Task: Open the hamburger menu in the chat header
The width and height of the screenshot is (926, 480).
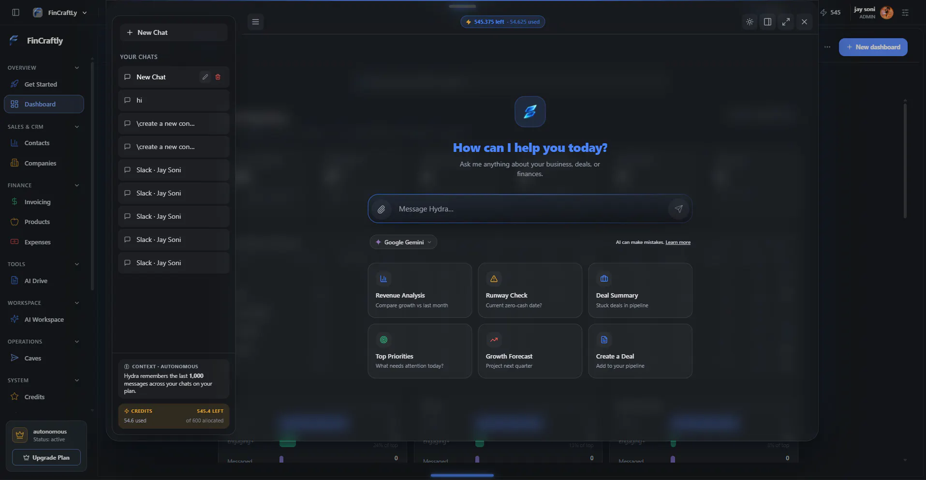Action: 255,22
